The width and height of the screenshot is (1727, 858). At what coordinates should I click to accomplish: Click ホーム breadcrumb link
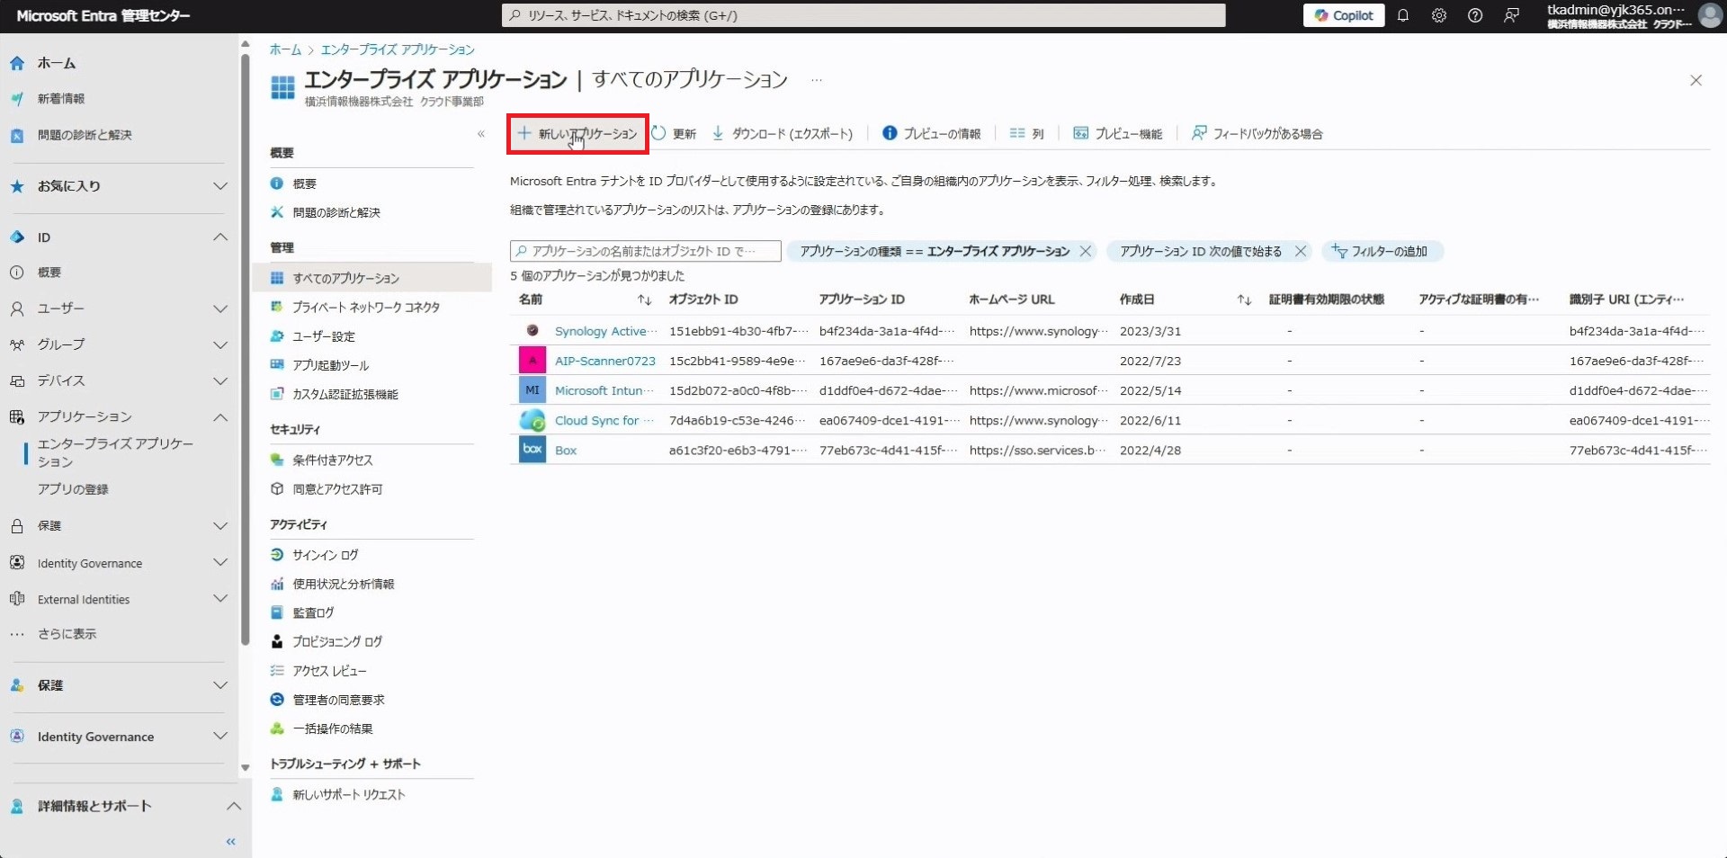click(285, 49)
